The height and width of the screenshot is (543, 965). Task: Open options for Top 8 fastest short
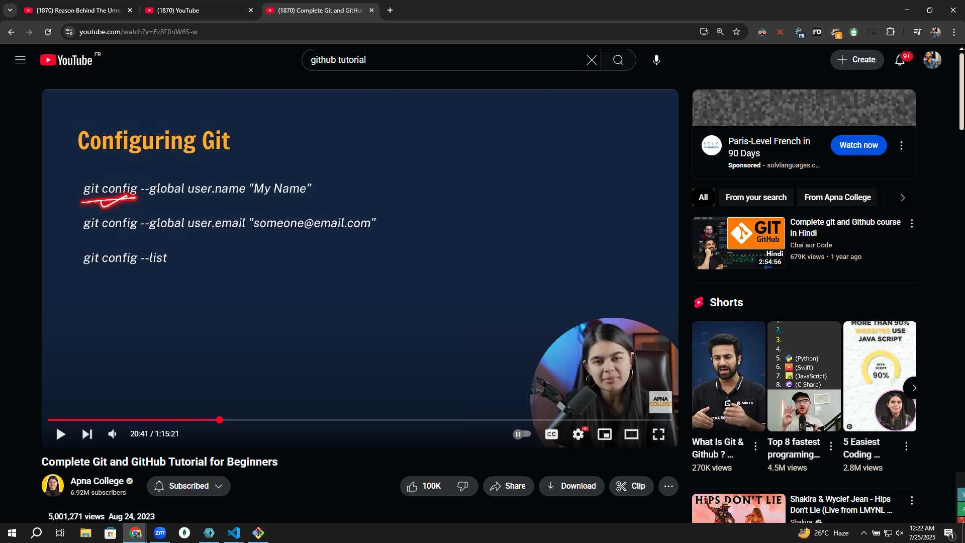831,446
